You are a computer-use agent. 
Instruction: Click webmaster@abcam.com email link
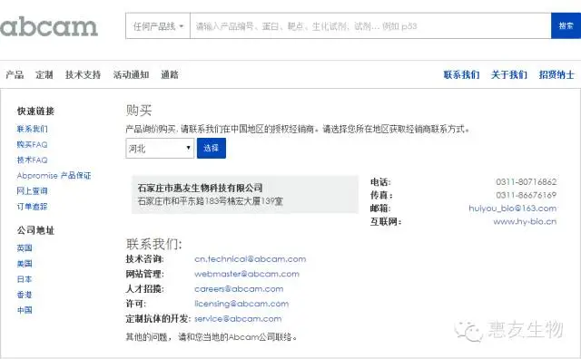247,274
